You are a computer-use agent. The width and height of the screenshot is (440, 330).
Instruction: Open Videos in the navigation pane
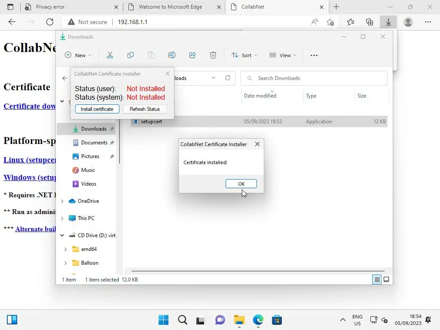[88, 184]
